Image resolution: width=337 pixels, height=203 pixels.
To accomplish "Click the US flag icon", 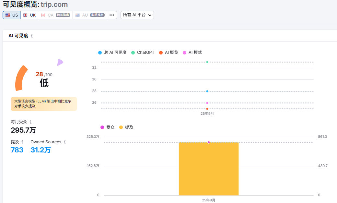I will pyautogui.click(x=8, y=15).
